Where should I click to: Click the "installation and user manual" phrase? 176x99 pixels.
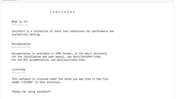[44, 57]
